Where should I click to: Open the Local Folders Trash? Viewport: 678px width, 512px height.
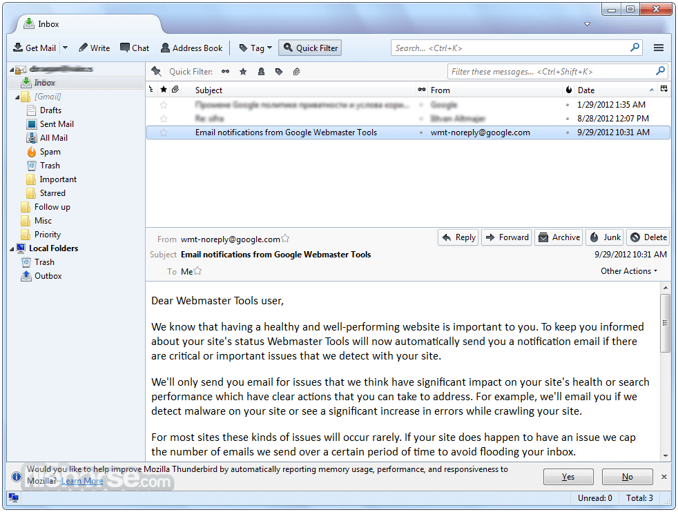[x=44, y=262]
